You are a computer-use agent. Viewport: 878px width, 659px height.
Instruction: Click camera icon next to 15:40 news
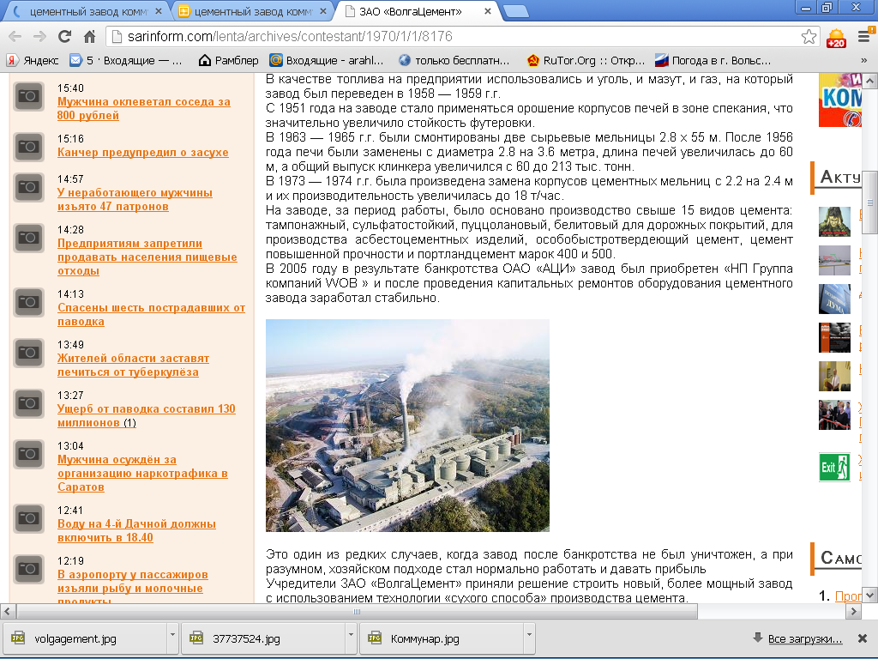(x=29, y=96)
